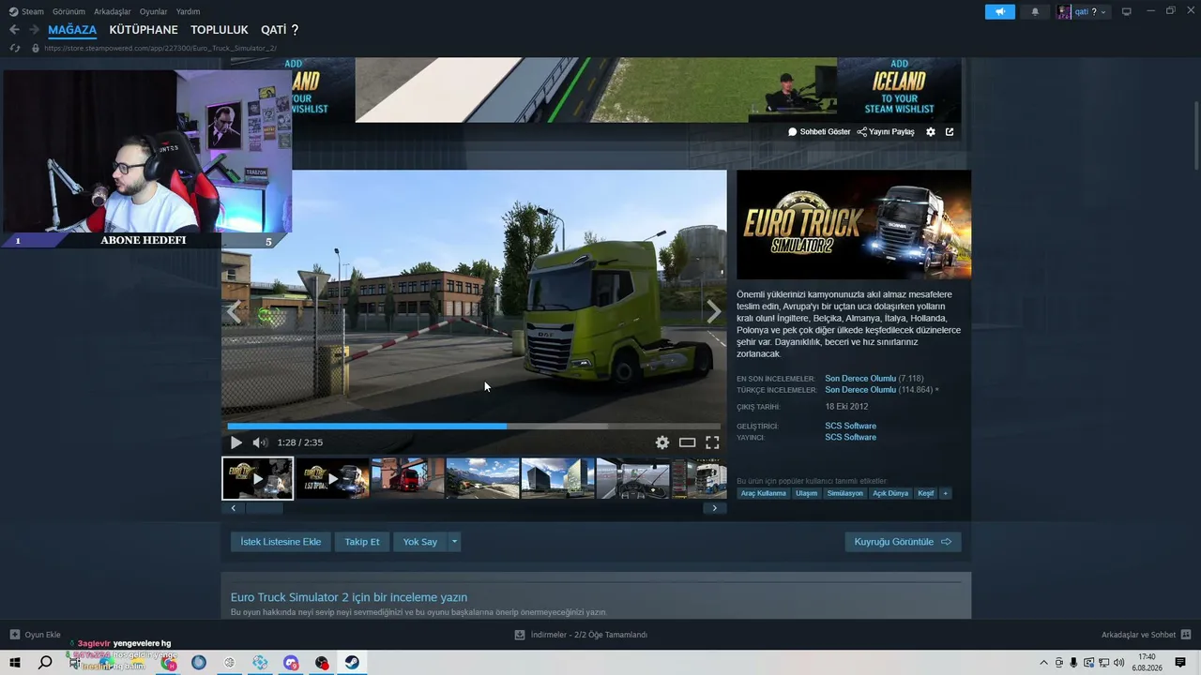Open the Windows Start menu

point(15,663)
